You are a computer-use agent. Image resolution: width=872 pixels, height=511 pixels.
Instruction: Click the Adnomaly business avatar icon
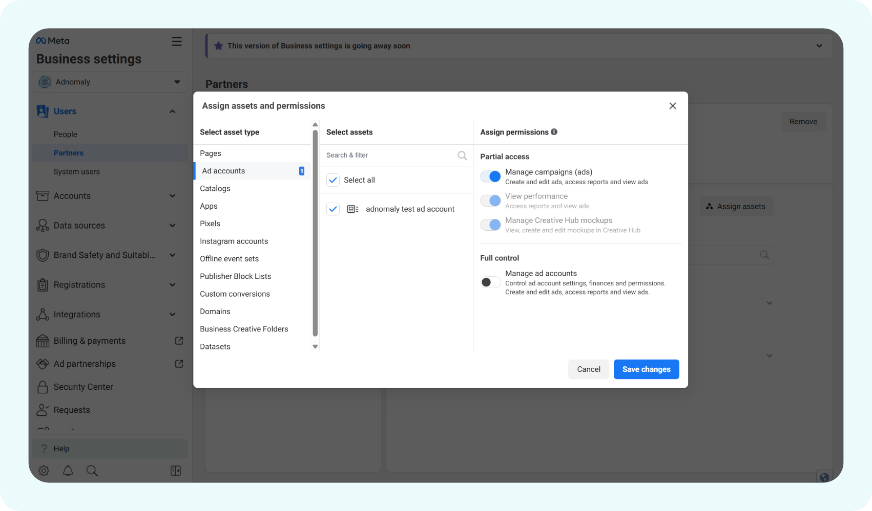[x=45, y=82]
